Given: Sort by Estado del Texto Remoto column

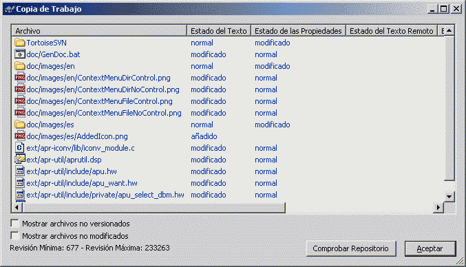Looking at the screenshot, I should 392,30.
